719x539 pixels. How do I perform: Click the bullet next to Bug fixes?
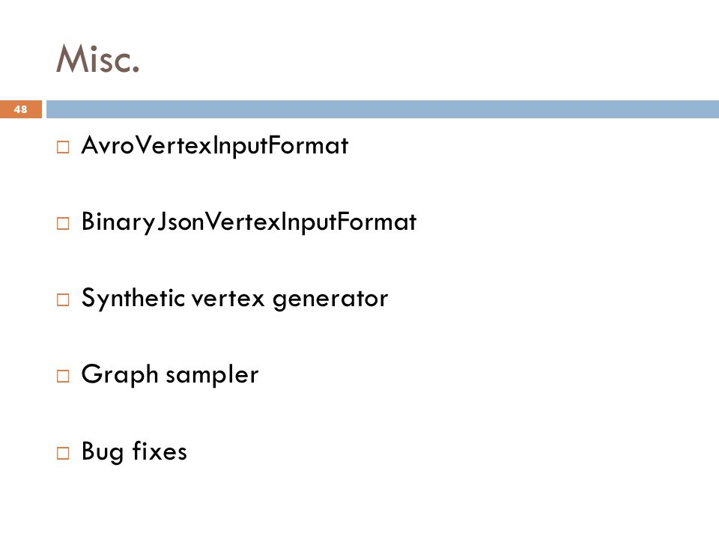point(63,453)
